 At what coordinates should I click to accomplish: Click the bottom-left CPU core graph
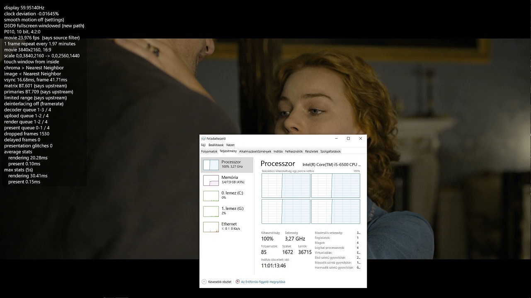click(286, 211)
